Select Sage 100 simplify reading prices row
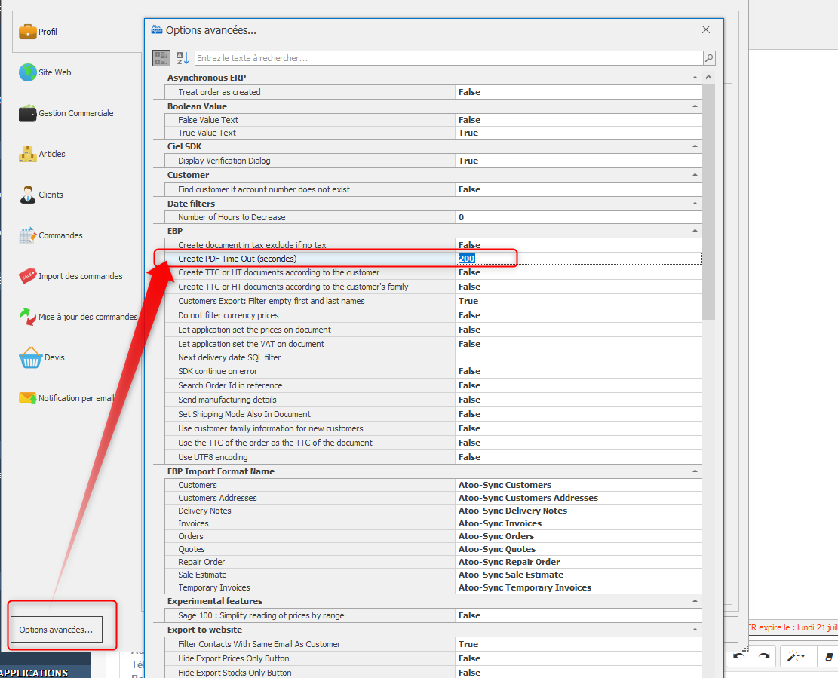This screenshot has height=678, width=838. click(x=434, y=615)
